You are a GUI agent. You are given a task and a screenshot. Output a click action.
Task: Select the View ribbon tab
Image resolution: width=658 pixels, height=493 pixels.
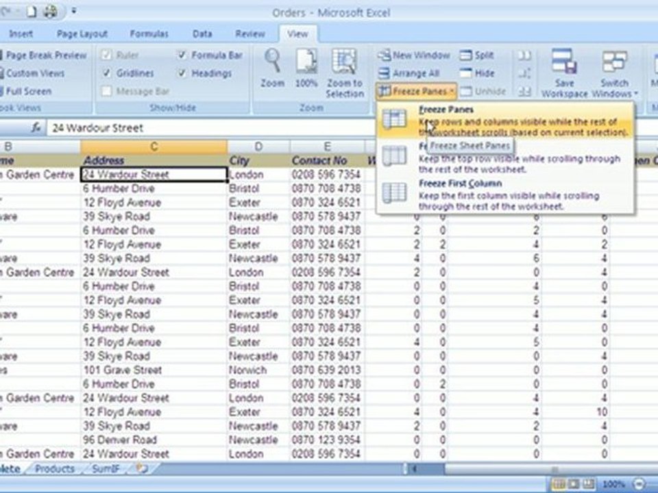(297, 34)
